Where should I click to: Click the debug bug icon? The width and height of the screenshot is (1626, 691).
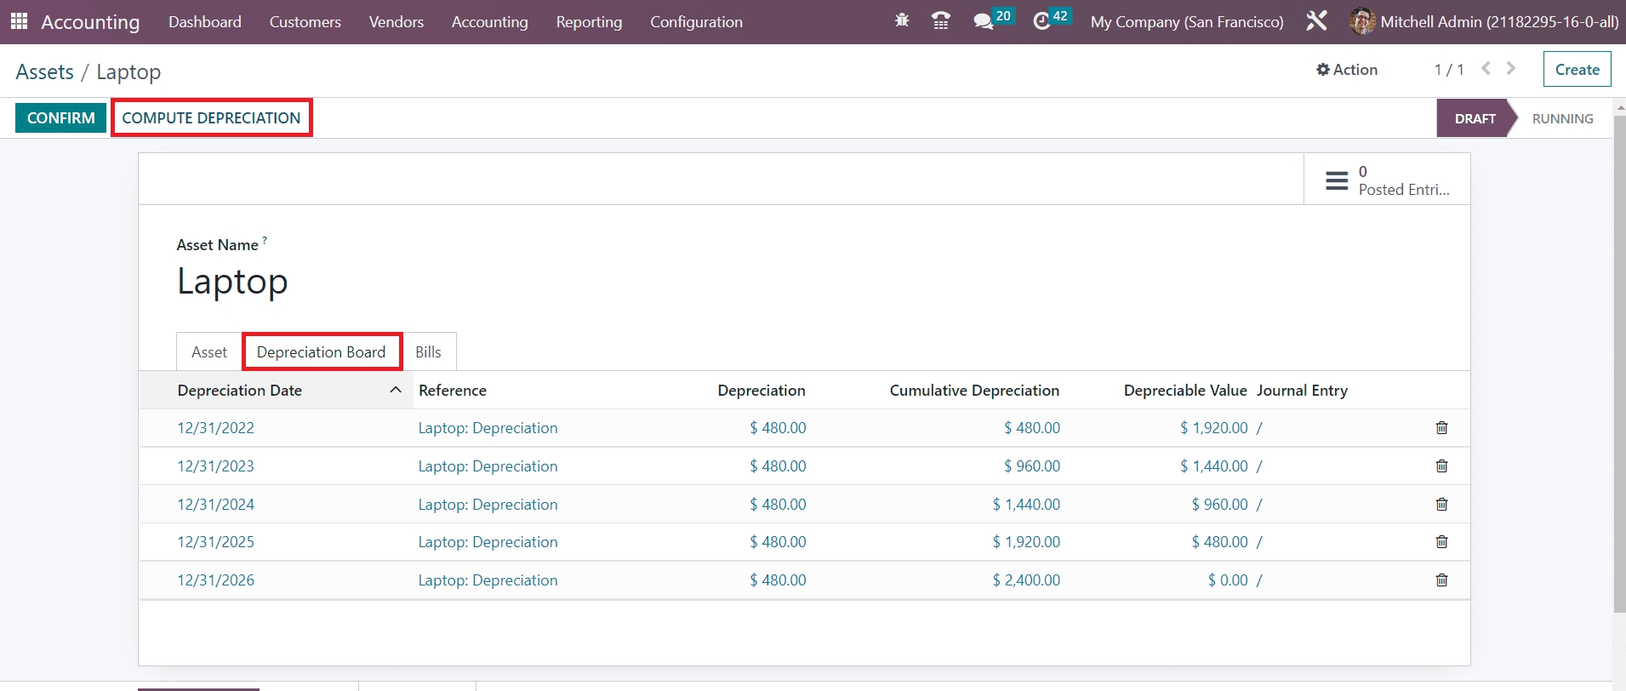click(x=902, y=20)
